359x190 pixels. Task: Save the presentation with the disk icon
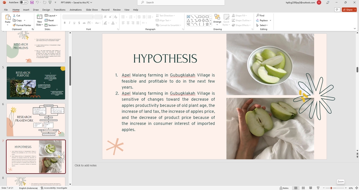coord(32,2)
